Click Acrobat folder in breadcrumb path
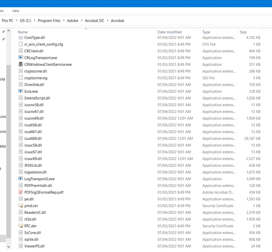This screenshot has width=272, height=252. 117,21
